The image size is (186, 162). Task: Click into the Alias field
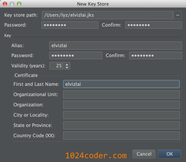[x=116, y=46]
